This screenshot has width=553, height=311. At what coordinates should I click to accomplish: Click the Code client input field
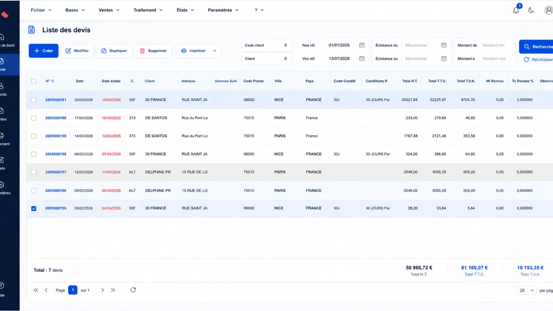tap(266, 45)
